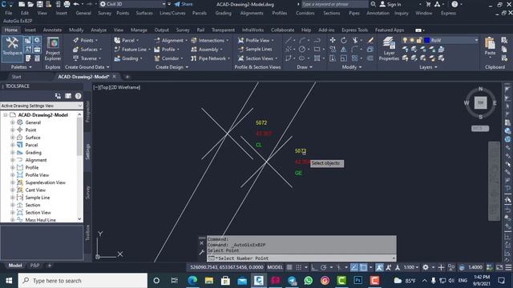Click the Points button in ribbon

[87, 40]
